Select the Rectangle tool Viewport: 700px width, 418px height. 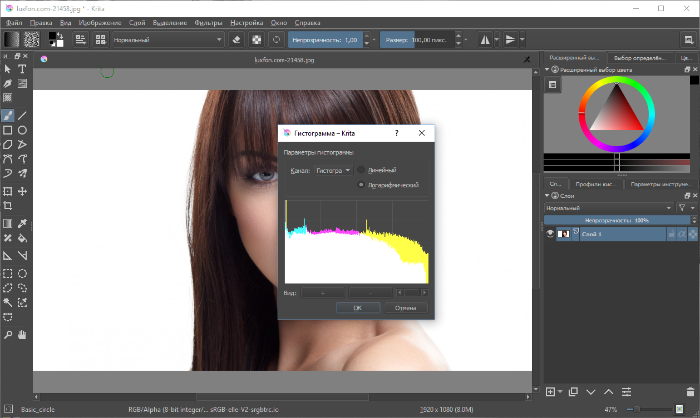[8, 130]
